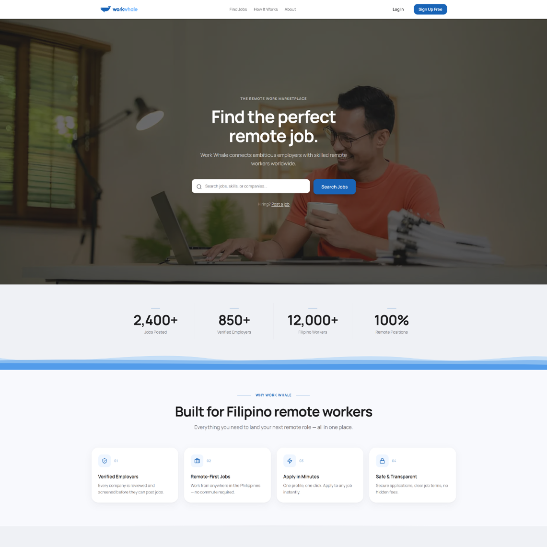The height and width of the screenshot is (547, 547).
Task: Click the Apply in Minutes lightning icon
Action: 290,461
